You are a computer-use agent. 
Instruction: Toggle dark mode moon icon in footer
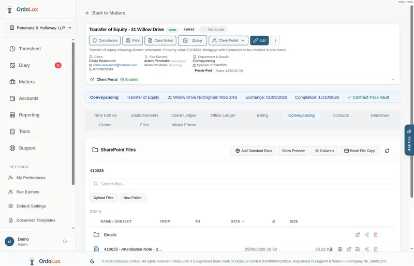pyautogui.click(x=92, y=261)
